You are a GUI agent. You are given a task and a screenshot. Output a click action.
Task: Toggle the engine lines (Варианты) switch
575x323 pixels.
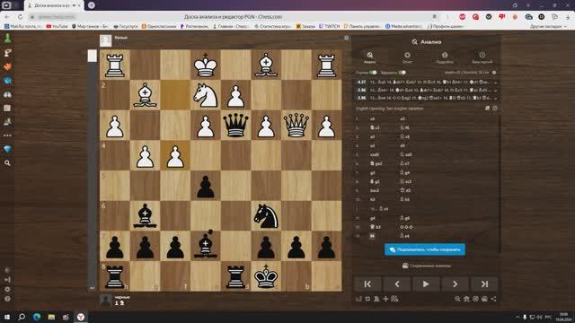pos(402,73)
